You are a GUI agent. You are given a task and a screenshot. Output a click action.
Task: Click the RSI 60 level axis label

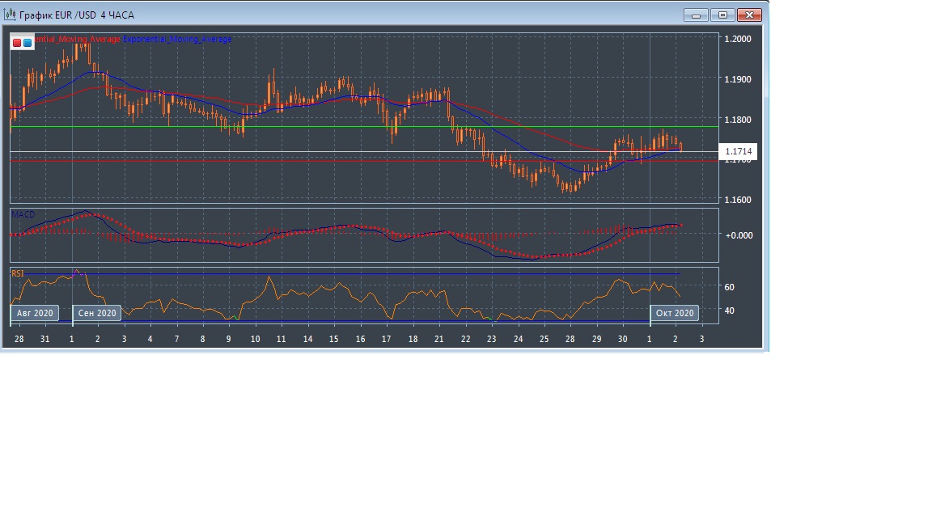click(x=729, y=287)
